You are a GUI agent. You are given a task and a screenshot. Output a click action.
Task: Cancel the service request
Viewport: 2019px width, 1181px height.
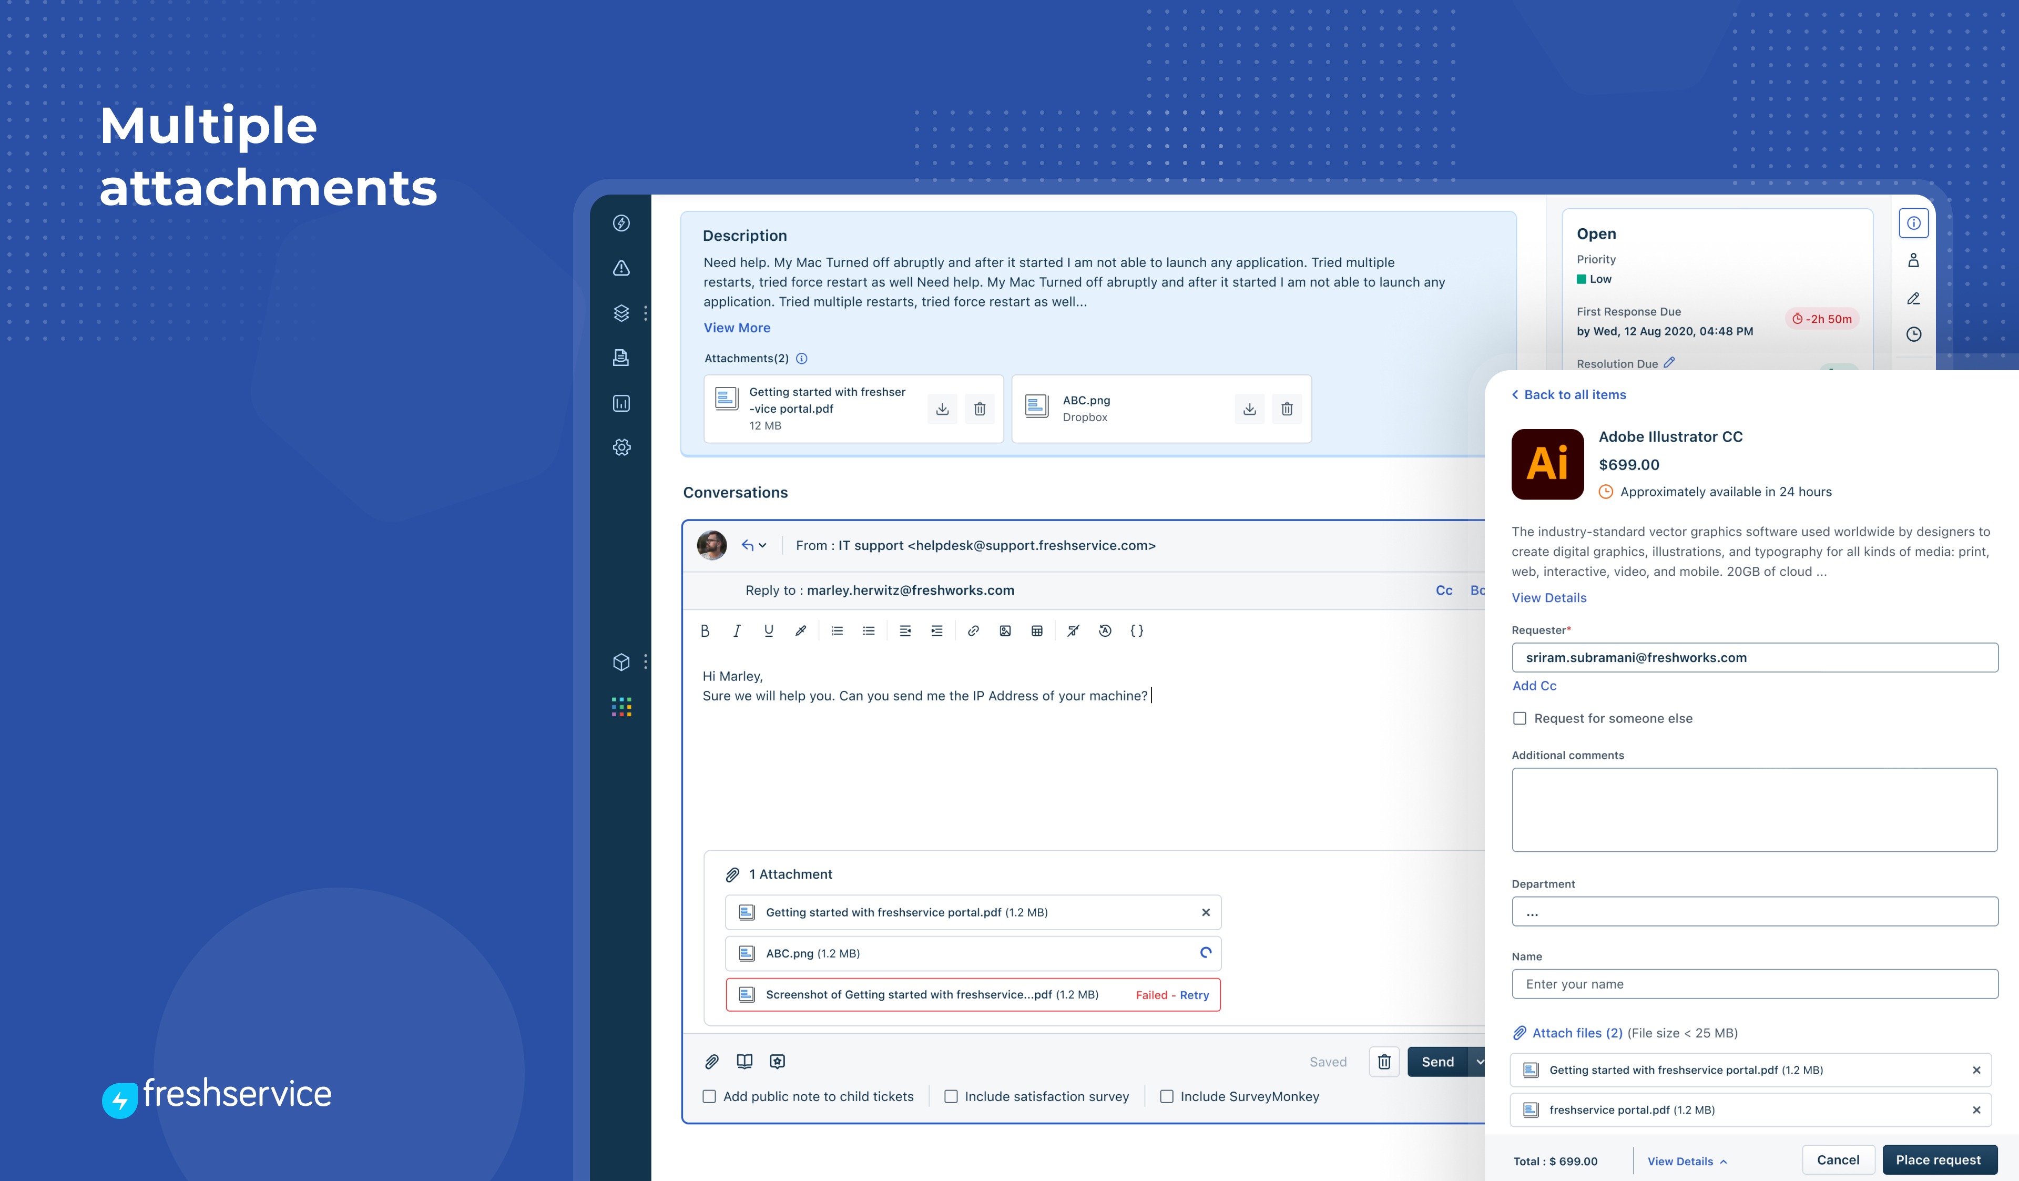tap(1838, 1160)
